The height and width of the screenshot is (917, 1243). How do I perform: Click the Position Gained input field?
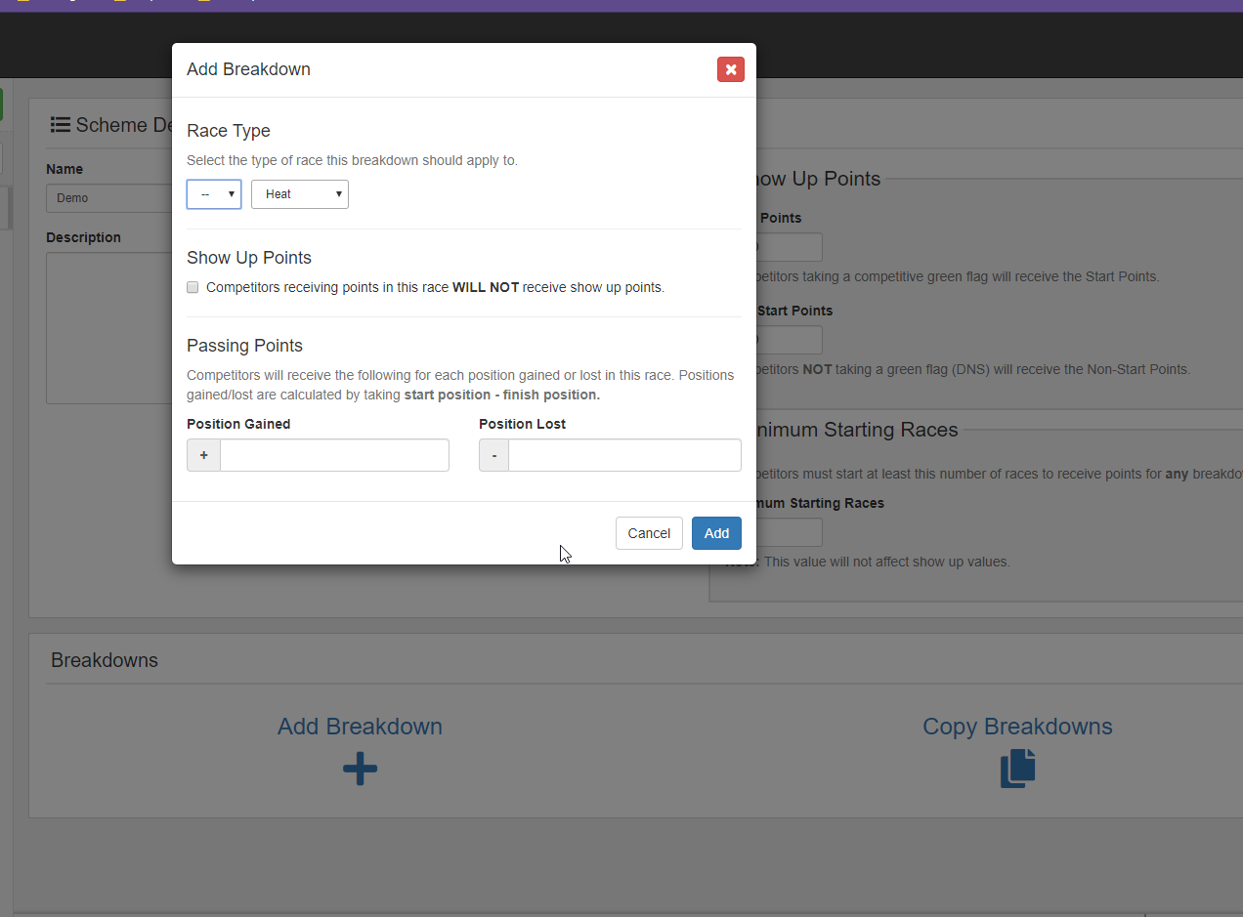(x=334, y=455)
